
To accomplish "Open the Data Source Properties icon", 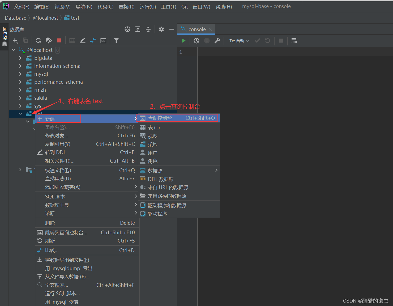I will pyautogui.click(x=49, y=40).
